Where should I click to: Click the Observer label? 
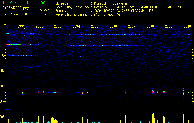(x=63, y=3)
